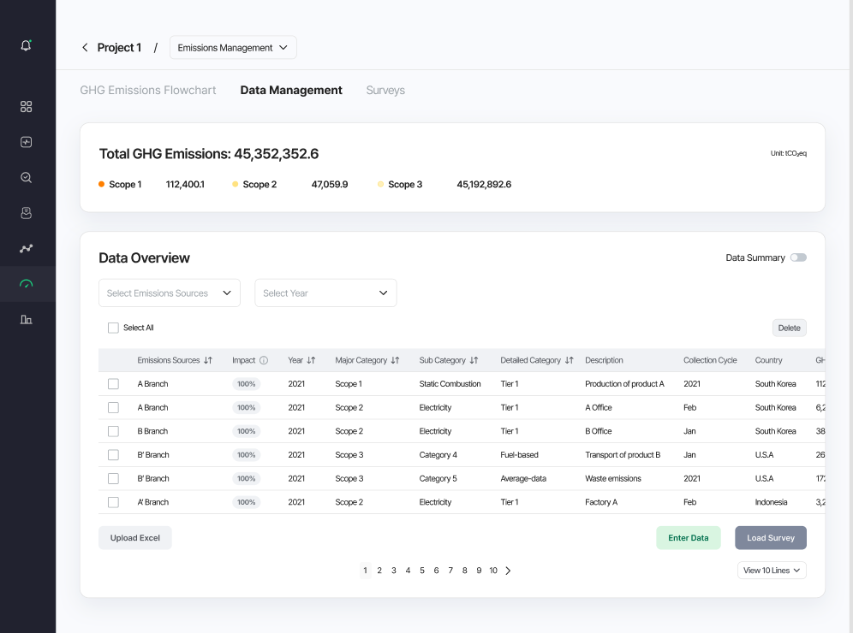The width and height of the screenshot is (853, 633).
Task: Select the green gauge sidebar icon
Action: (26, 284)
